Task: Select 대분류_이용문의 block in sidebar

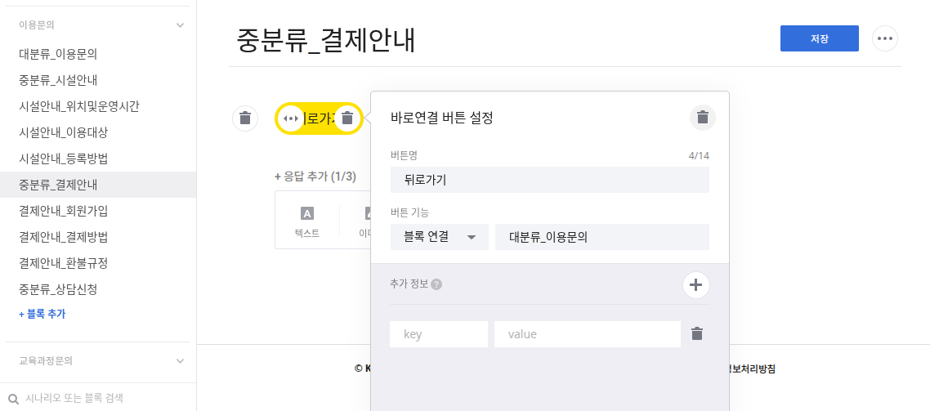Action: 58,54
